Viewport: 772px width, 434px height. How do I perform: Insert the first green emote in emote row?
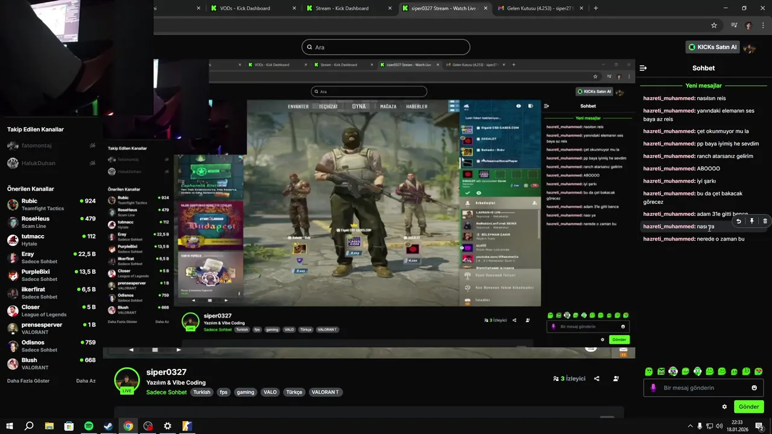point(649,371)
